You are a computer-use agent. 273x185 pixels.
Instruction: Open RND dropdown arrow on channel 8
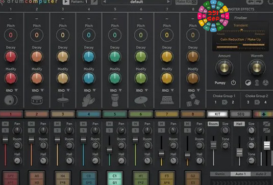pyautogui.click(x=198, y=90)
